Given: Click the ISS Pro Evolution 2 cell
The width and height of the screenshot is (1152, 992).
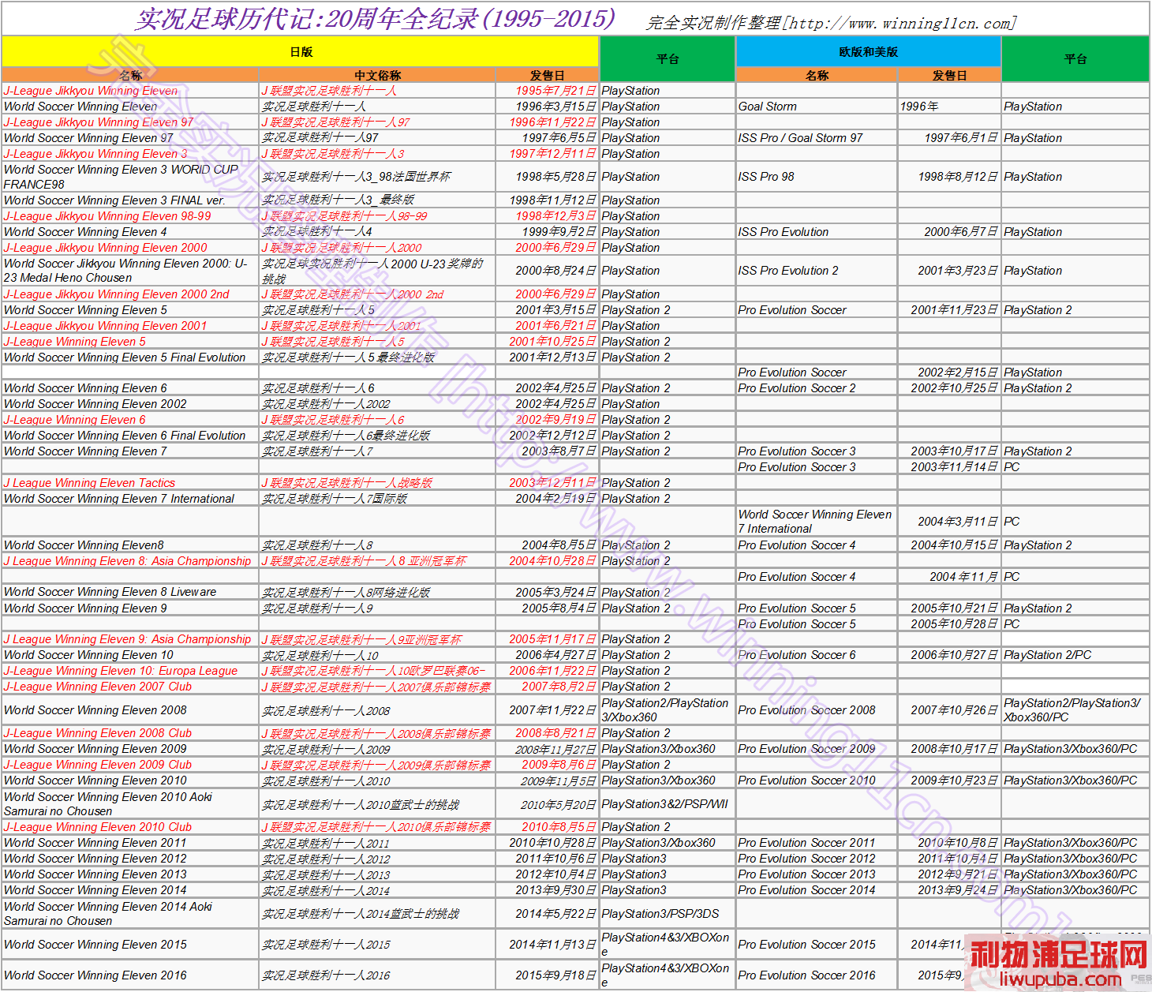Looking at the screenshot, I should click(x=816, y=271).
